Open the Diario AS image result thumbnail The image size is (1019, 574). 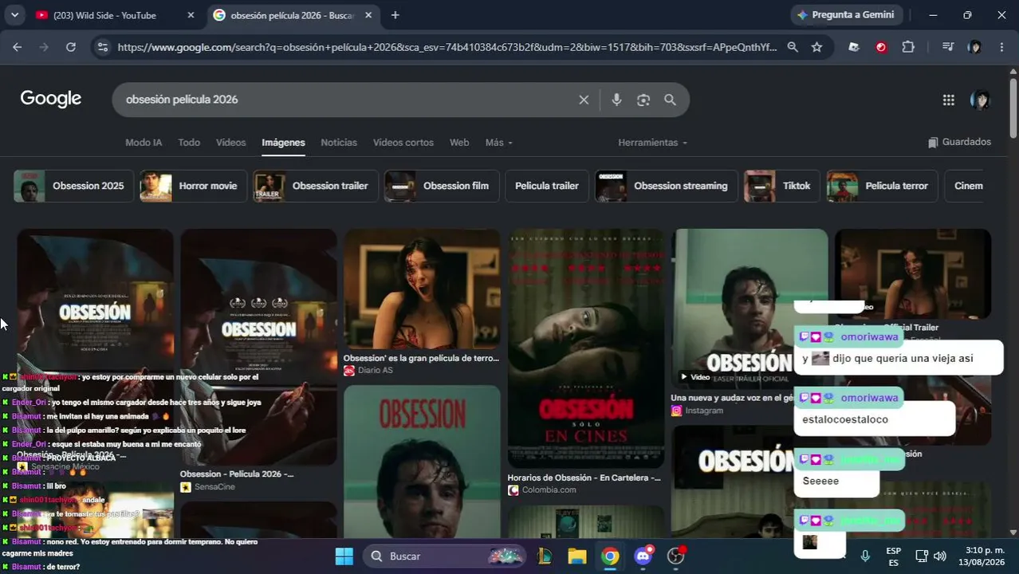[422, 289]
